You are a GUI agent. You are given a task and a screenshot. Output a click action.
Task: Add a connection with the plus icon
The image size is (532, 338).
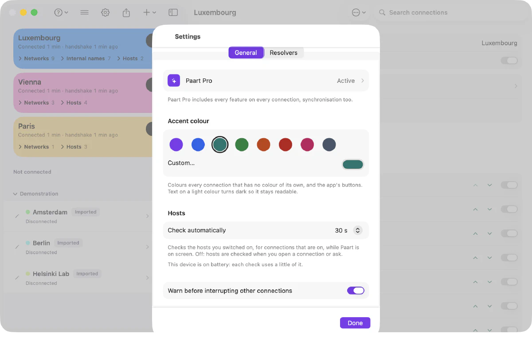[x=149, y=12]
